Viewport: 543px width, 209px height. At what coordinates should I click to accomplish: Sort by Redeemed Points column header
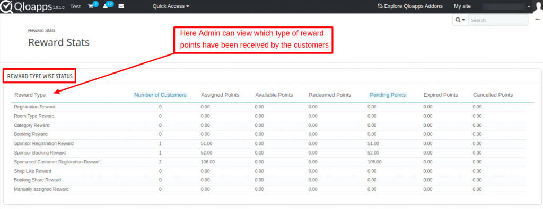pos(330,95)
